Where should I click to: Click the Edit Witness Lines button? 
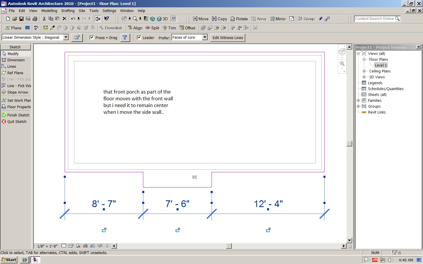(228, 38)
